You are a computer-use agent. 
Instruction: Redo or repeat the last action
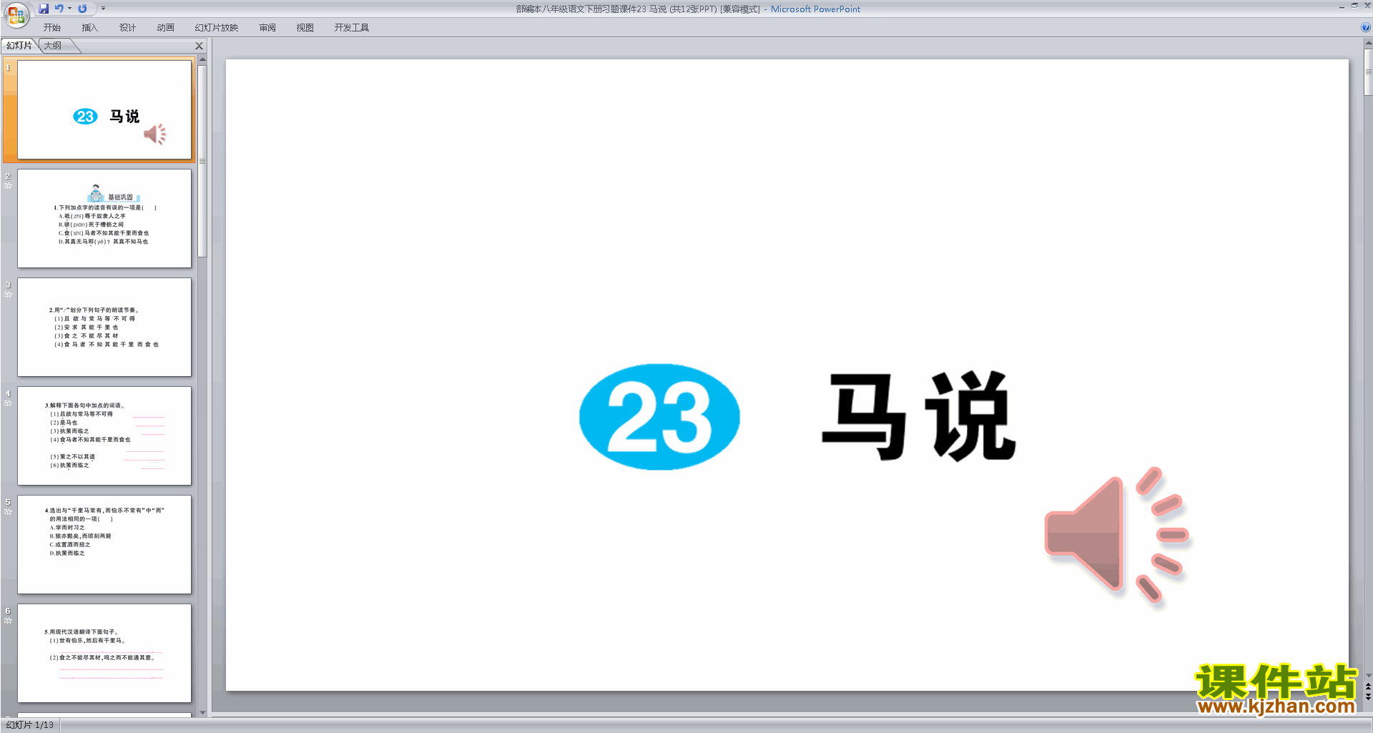click(82, 9)
